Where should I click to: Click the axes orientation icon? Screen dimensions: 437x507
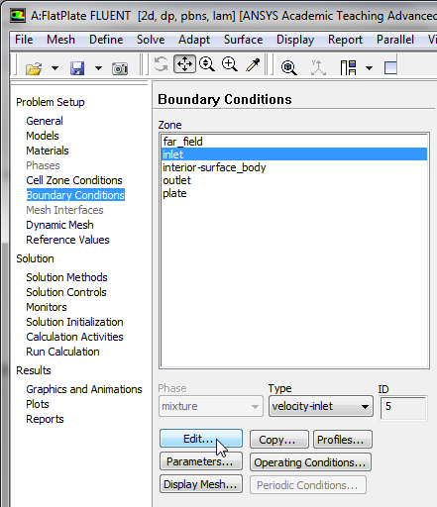pyautogui.click(x=318, y=67)
